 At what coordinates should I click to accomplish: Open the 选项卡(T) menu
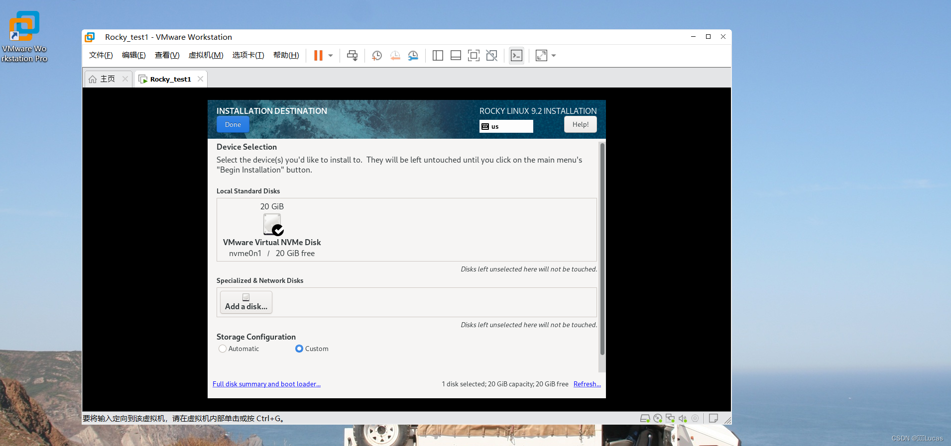(x=248, y=55)
